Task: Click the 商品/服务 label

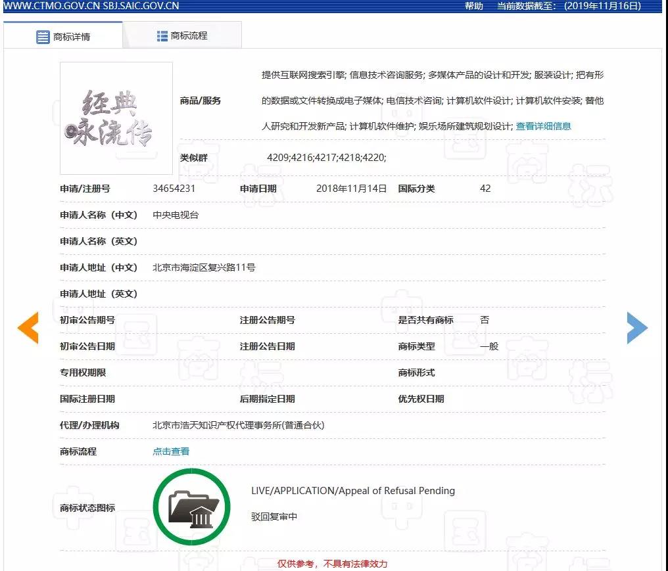Action: coord(201,101)
